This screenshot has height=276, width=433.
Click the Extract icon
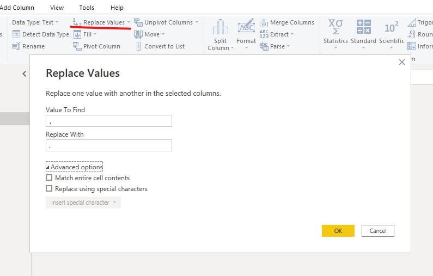[264, 34]
